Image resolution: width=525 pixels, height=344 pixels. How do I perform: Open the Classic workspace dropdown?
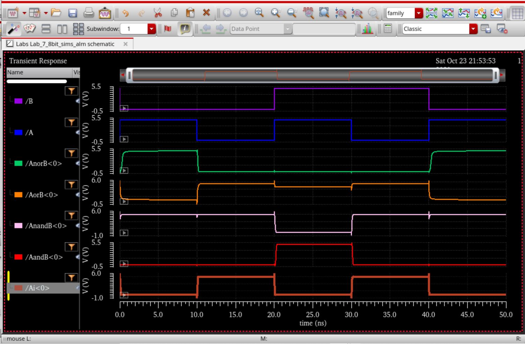[x=473, y=29]
